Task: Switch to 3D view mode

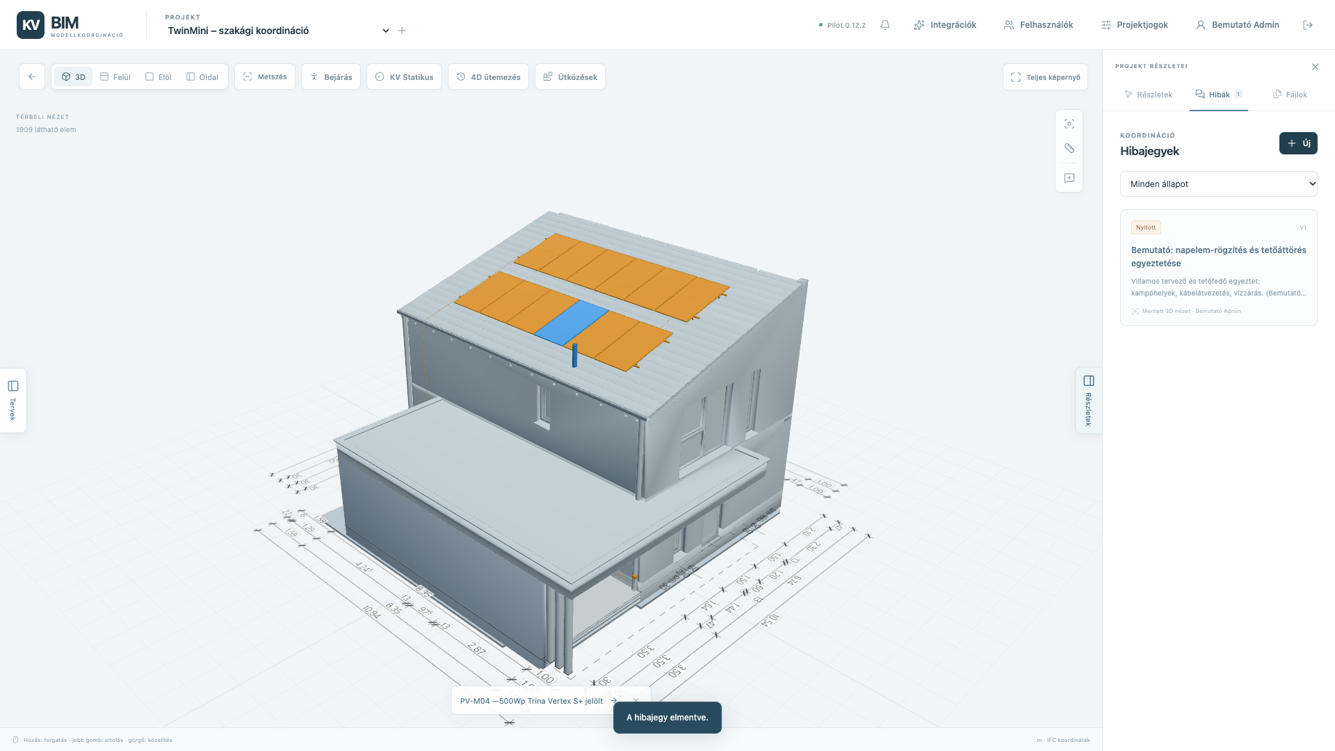Action: coord(74,76)
